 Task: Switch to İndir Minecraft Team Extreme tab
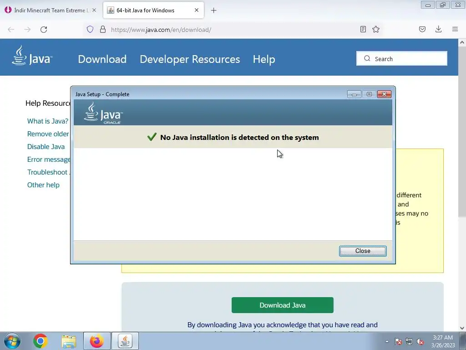tap(51, 10)
